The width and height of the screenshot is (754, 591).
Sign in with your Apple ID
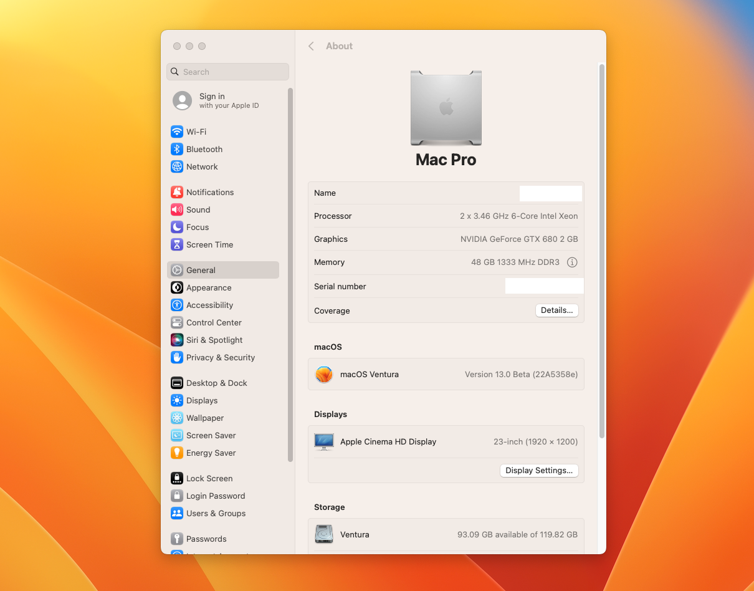229,100
